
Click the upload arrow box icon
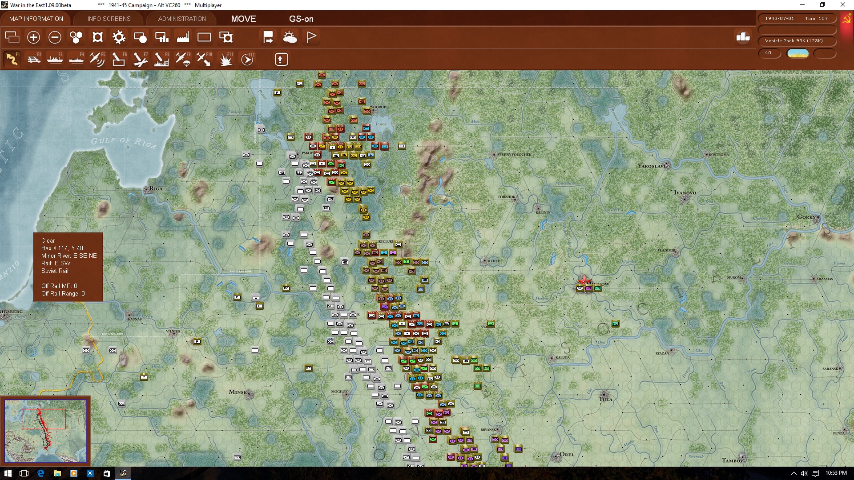tap(281, 59)
